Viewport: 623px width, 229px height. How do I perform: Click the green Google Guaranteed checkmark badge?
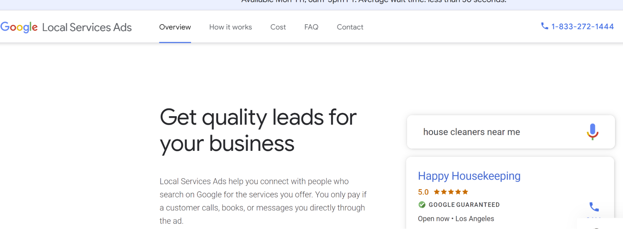pos(422,205)
